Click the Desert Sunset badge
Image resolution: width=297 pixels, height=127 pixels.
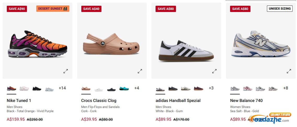pos(53,9)
